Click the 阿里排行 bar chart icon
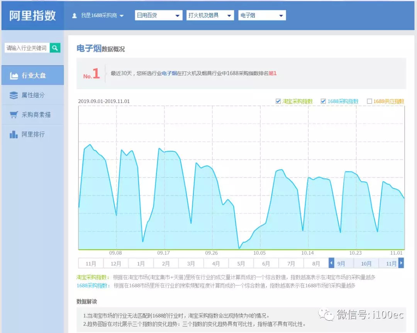Viewport: 417px width, 333px height. [14, 135]
